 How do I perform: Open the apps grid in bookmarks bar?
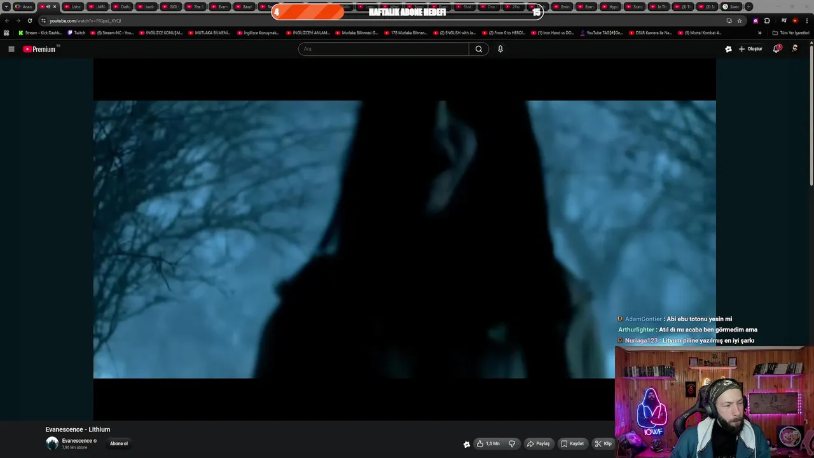coord(6,32)
